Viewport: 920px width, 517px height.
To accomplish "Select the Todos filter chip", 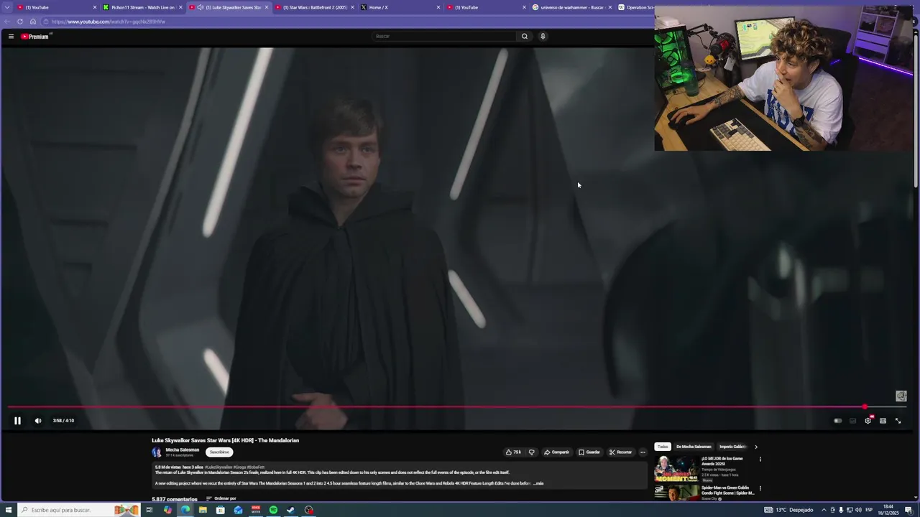I will [663, 447].
